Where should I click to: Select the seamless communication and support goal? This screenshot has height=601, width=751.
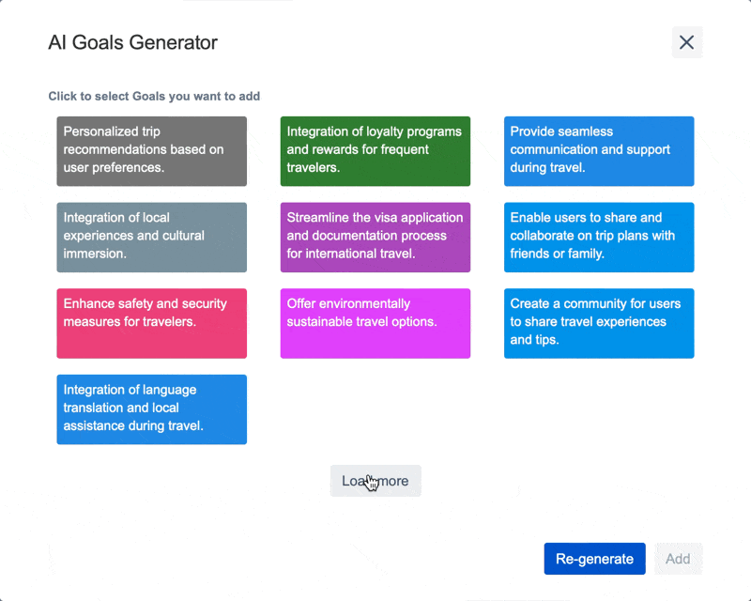click(599, 150)
